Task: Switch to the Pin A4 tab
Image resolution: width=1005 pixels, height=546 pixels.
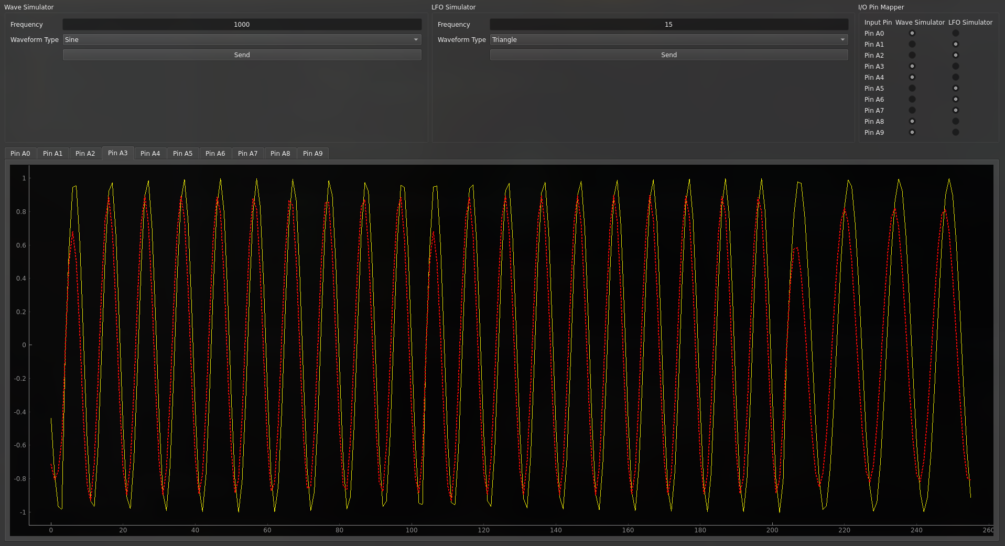Action: click(150, 154)
